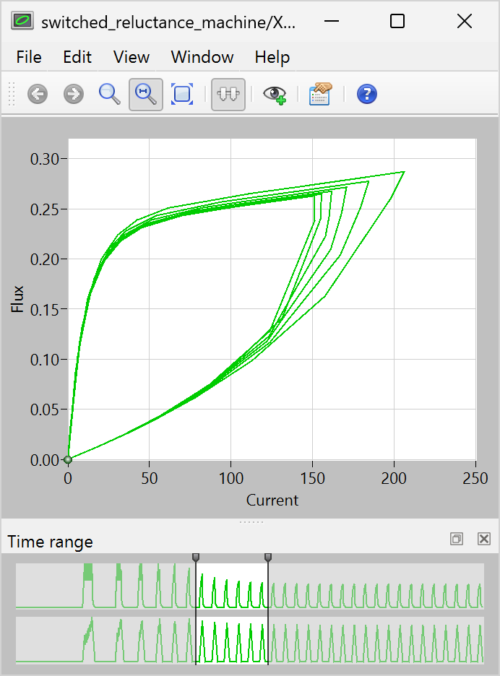This screenshot has width=500, height=676.
Task: Click the next view forward arrow
Action: coord(74,94)
